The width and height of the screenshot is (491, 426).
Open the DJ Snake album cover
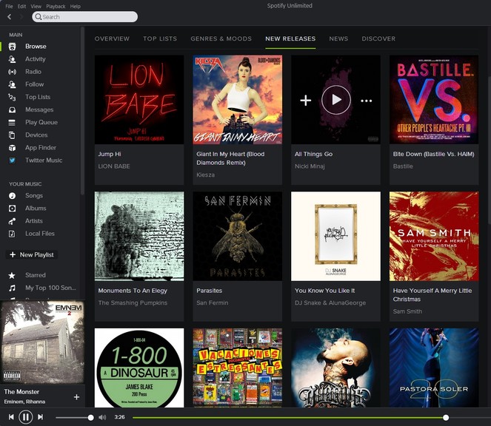[335, 236]
